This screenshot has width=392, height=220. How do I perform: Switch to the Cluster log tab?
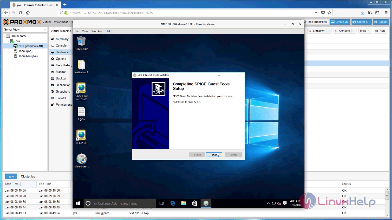pyautogui.click(x=28, y=176)
